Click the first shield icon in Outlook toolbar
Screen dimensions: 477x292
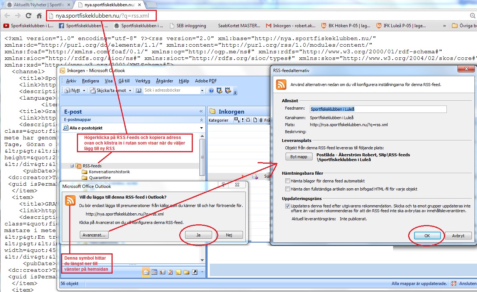pos(220,90)
